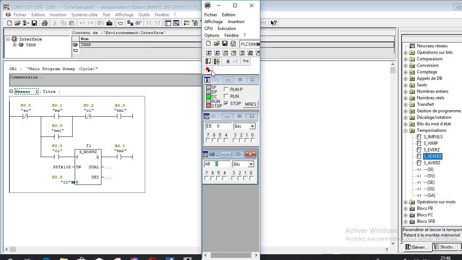Click the AB address input field
The height and width of the screenshot is (260, 462).
click(217, 164)
